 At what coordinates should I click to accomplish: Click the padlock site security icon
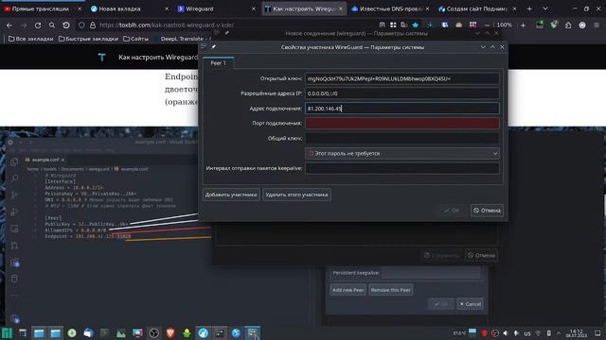93,25
